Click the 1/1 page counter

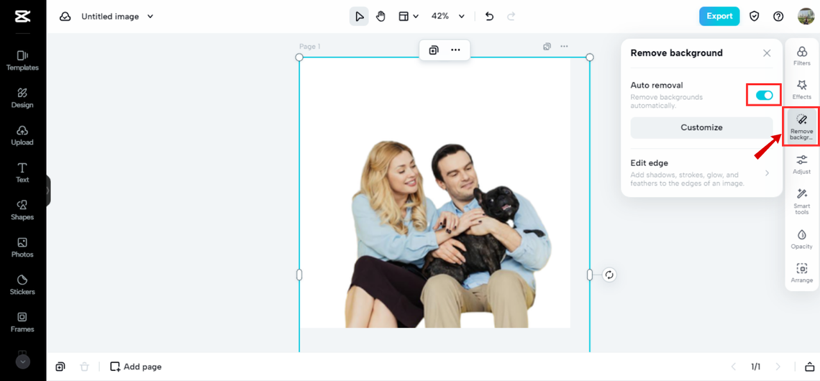[756, 367]
